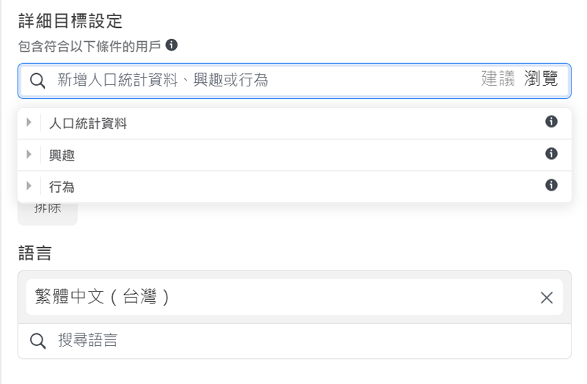Select the 興趣 category label
The width and height of the screenshot is (587, 384).
pos(62,155)
